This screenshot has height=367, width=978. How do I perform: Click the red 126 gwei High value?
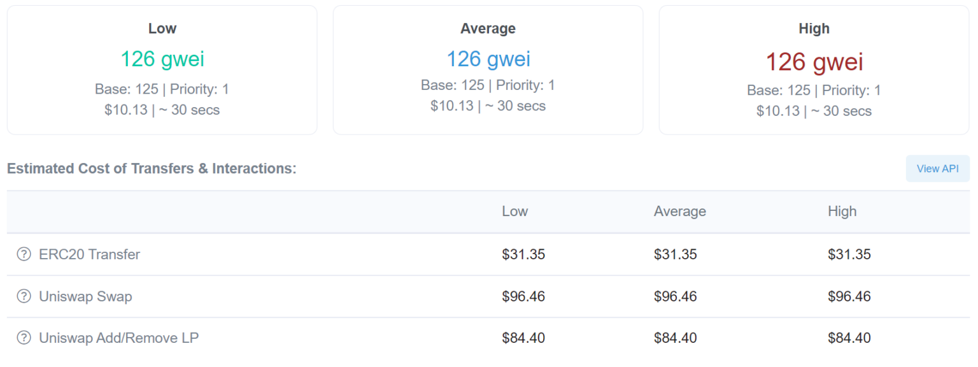coord(814,62)
